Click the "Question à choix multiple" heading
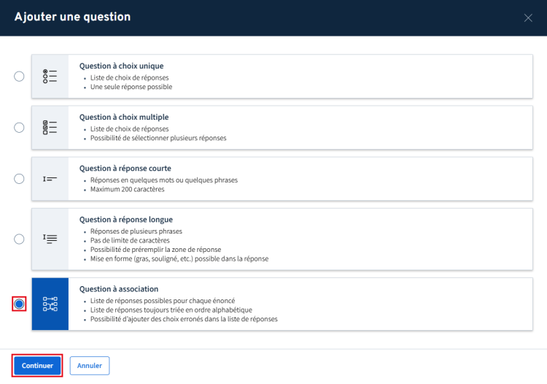This screenshot has height=384, width=547. pos(123,117)
